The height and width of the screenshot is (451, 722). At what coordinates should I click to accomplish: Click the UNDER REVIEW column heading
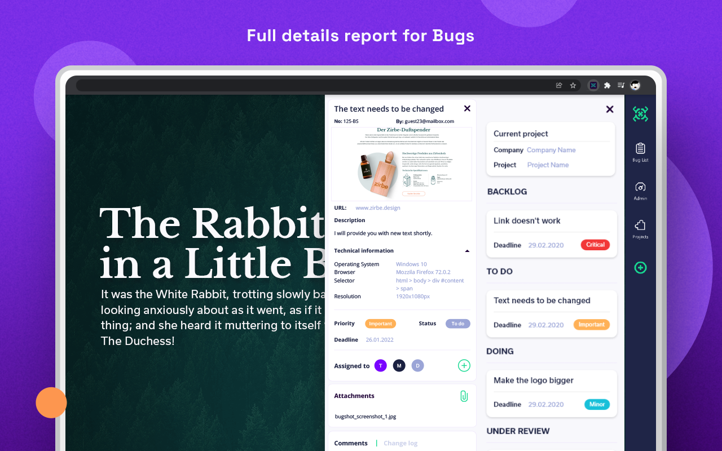point(518,431)
